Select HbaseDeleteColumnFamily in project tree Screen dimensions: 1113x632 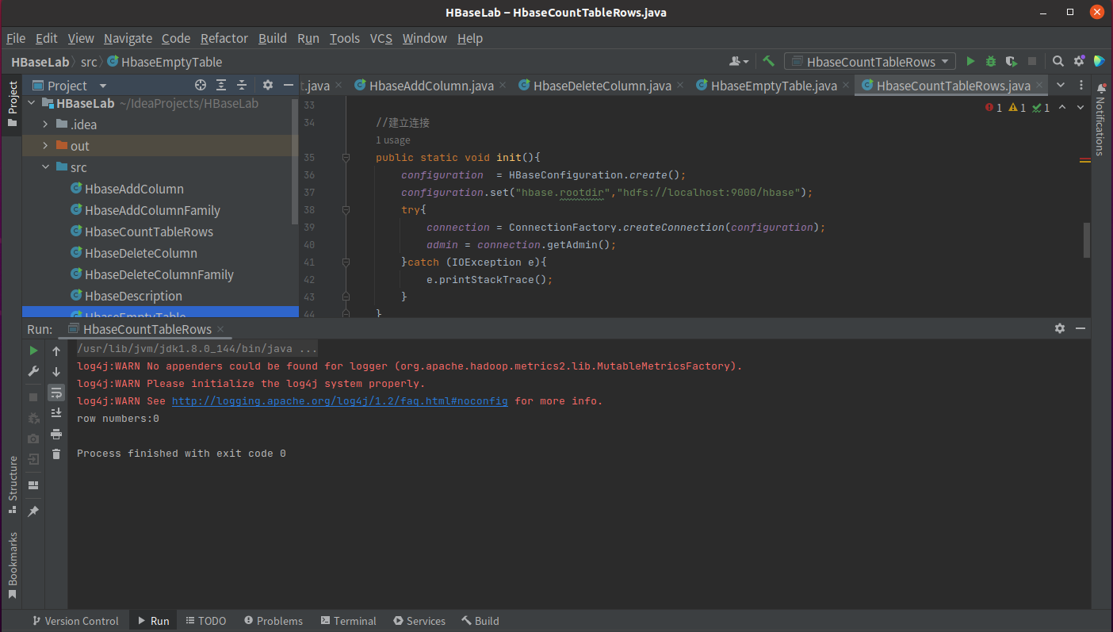159,274
